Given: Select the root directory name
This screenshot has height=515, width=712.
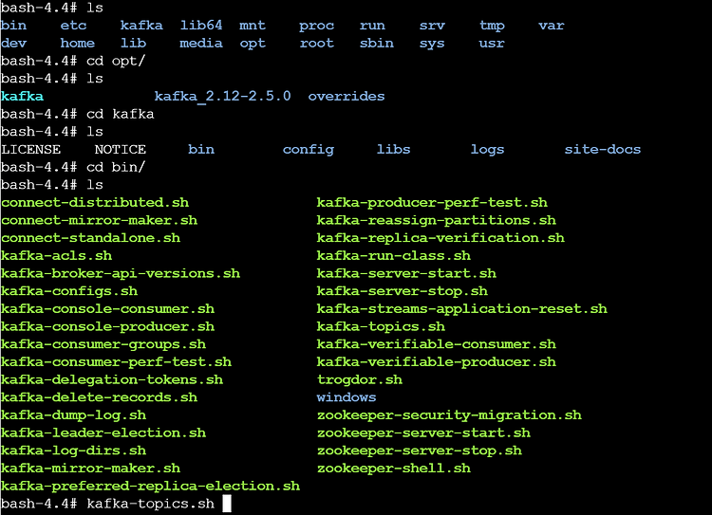Looking at the screenshot, I should pos(316,43).
